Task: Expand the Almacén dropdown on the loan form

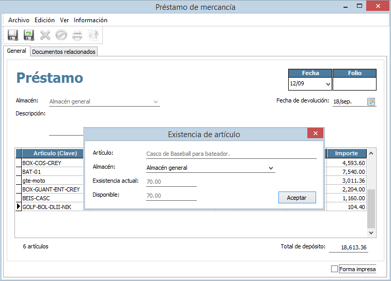Action: coord(155,102)
